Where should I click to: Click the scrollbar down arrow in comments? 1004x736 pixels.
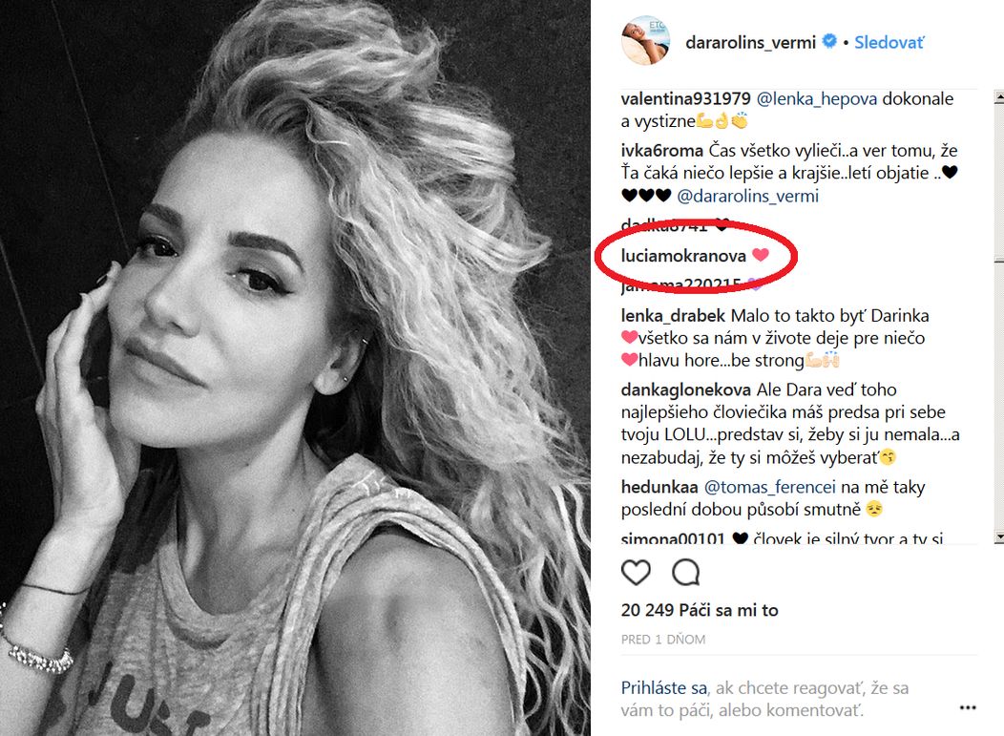999,536
